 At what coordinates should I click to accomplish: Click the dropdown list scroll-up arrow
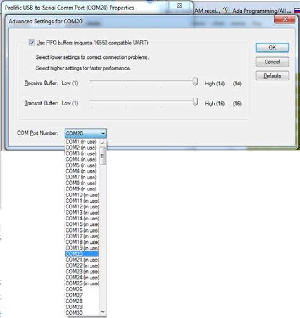point(103,143)
